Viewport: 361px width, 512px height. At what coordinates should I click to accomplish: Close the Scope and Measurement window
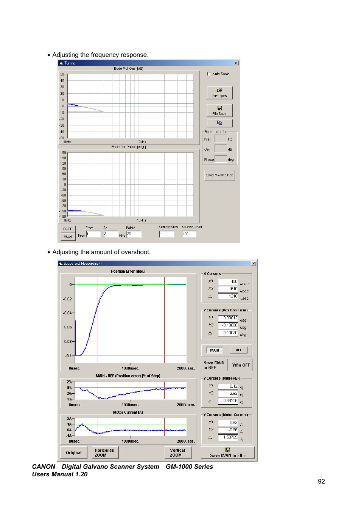pyautogui.click(x=254, y=263)
